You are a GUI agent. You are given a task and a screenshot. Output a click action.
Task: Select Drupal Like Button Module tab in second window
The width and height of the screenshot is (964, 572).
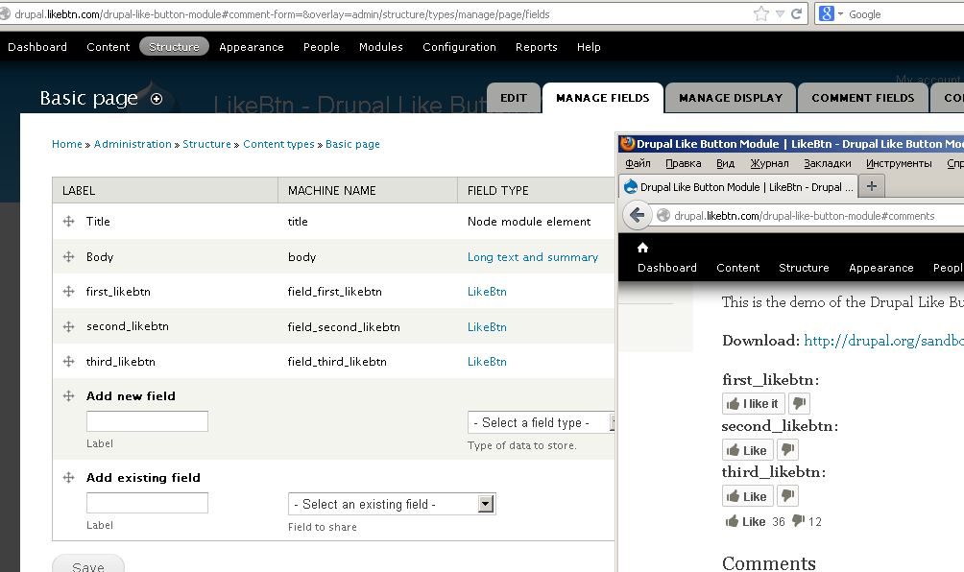click(738, 187)
